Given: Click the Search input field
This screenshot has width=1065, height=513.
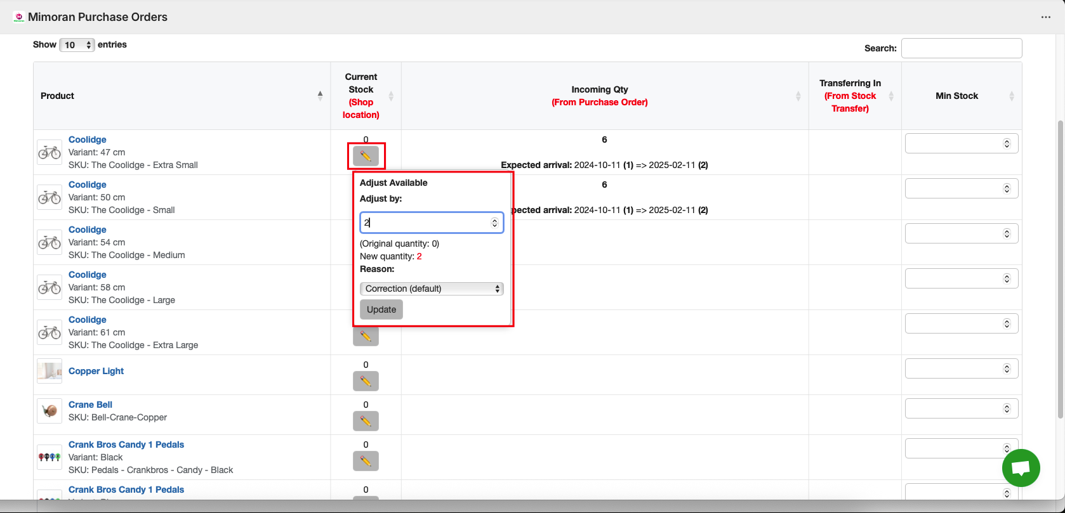Looking at the screenshot, I should pos(962,48).
